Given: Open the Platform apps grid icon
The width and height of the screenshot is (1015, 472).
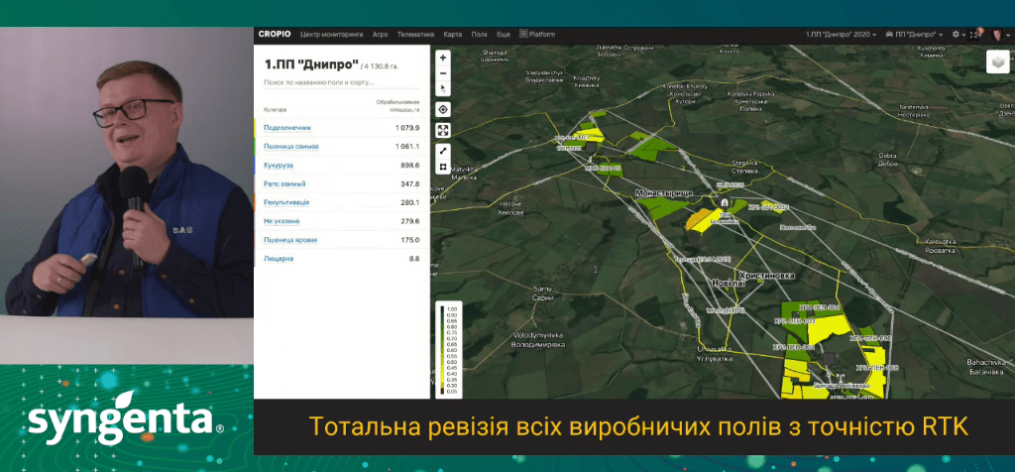Looking at the screenshot, I should point(523,35).
